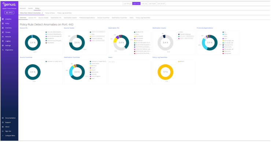This screenshot has height=142, width=271.
Task: Open the About icon in sidebar
Action: 3,127
